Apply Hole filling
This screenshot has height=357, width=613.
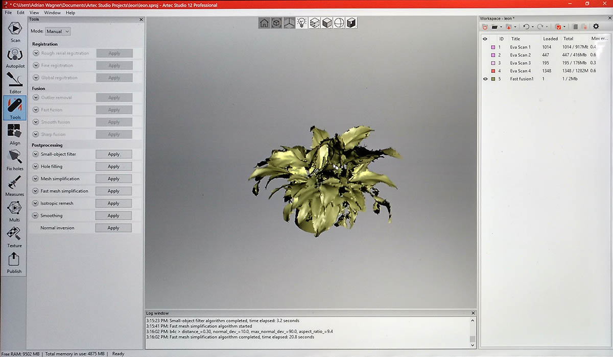point(113,166)
